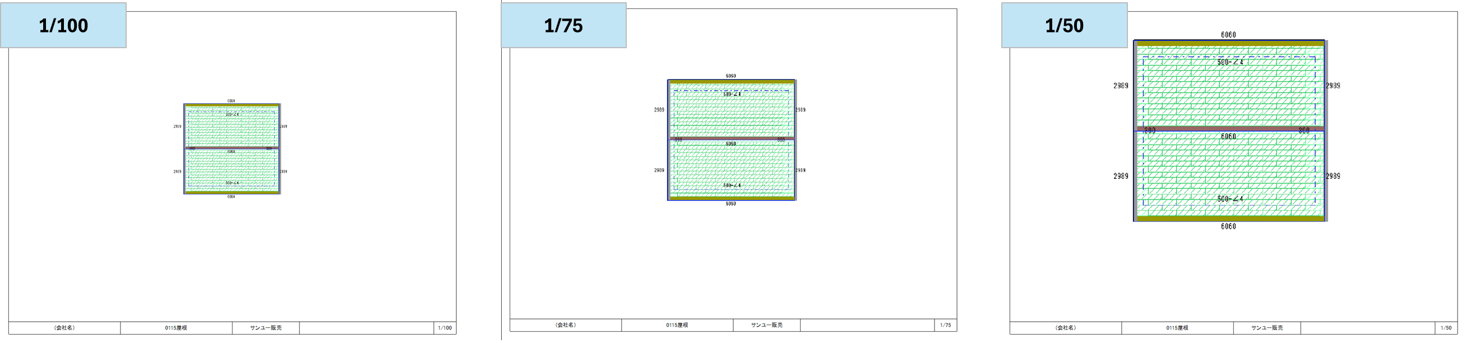Select the lower 500-∠4 slope label on the 1/50 drawing
This screenshot has height=343, width=1466.
tap(1230, 199)
